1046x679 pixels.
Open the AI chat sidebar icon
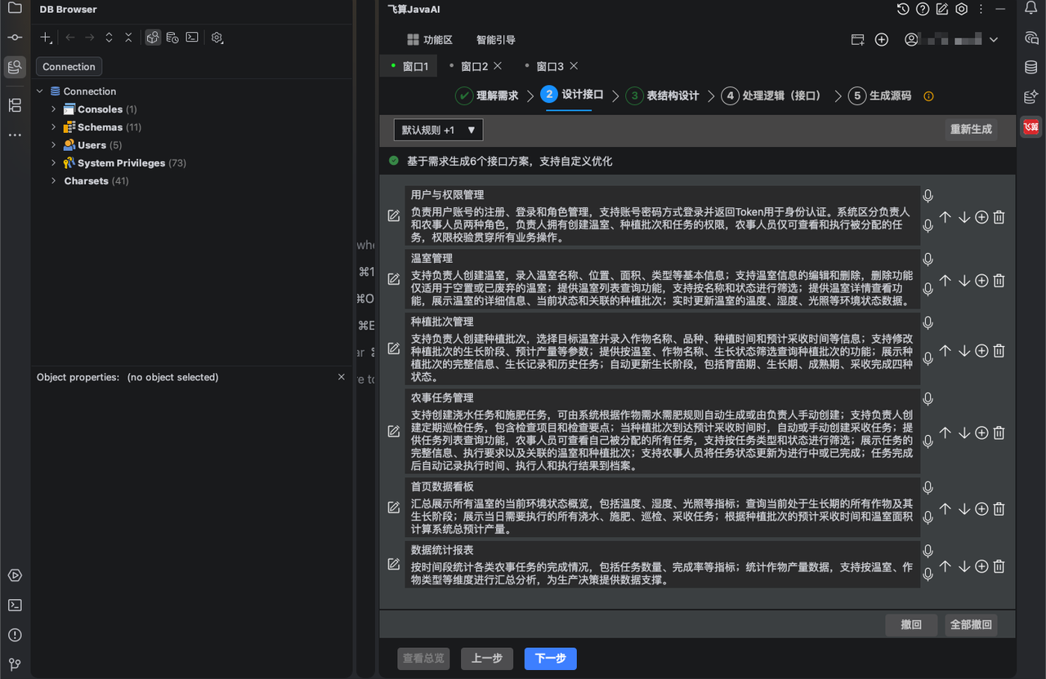pyautogui.click(x=1031, y=38)
